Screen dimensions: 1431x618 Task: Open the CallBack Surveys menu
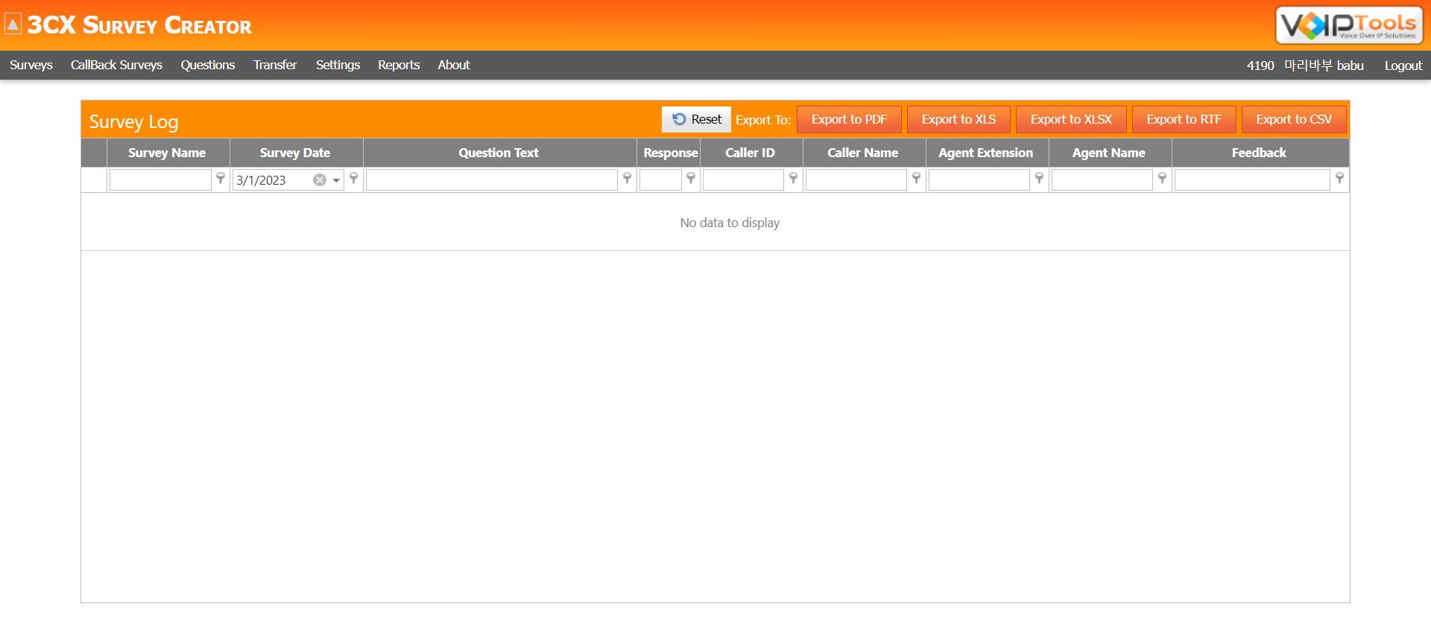(116, 65)
